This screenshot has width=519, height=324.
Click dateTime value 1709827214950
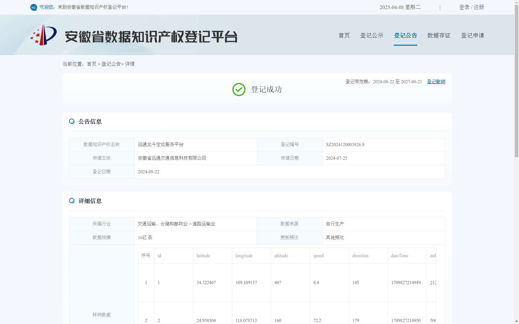[x=406, y=320]
